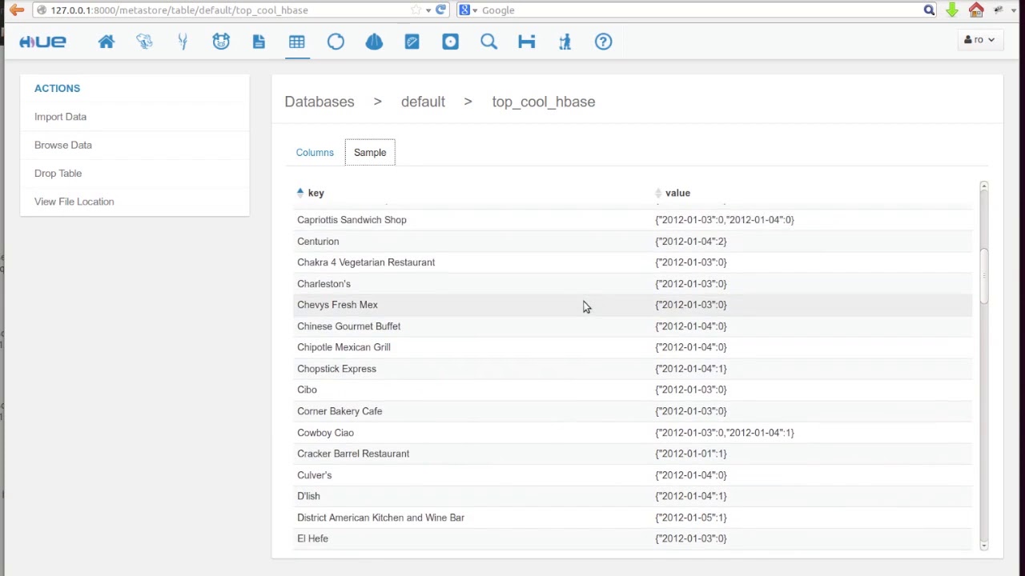This screenshot has height=576, width=1025.
Task: Click Drop Table action
Action: [58, 174]
